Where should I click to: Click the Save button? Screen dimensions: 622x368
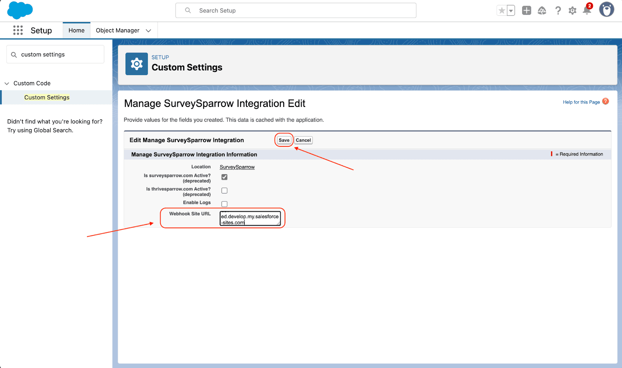284,140
